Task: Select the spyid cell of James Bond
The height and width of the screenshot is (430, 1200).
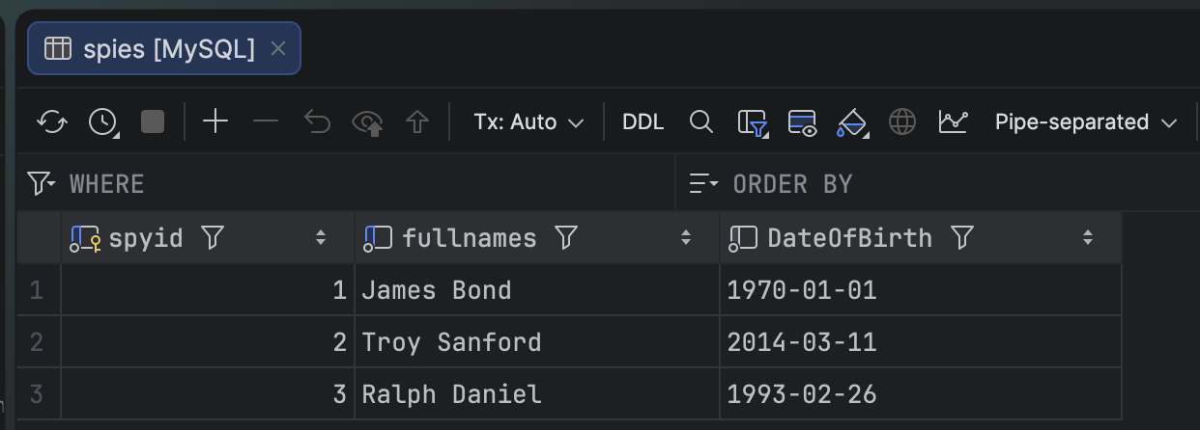Action: point(208,290)
